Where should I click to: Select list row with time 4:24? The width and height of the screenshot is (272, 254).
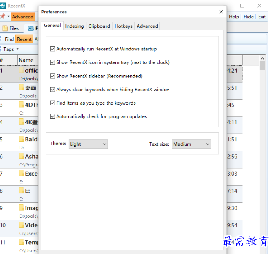click(235, 74)
